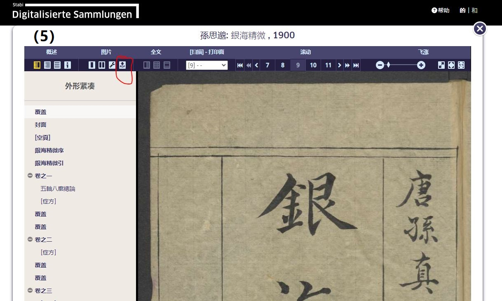This screenshot has width=502, height=301.
Task: Open 五輪八廓總論 chapter entry
Action: click(x=58, y=189)
